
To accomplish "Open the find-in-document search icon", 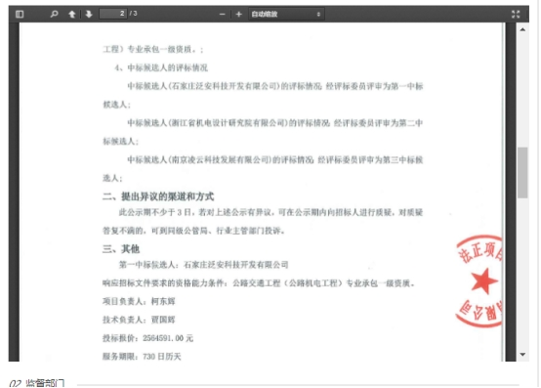I will pos(54,14).
